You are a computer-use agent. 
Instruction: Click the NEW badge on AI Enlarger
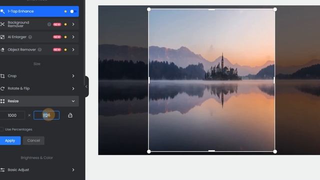pyautogui.click(x=57, y=37)
